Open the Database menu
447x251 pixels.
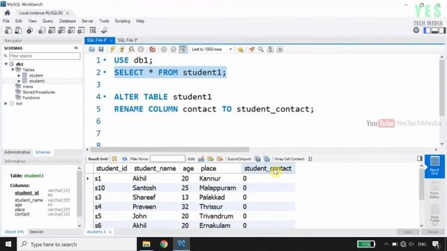click(67, 21)
